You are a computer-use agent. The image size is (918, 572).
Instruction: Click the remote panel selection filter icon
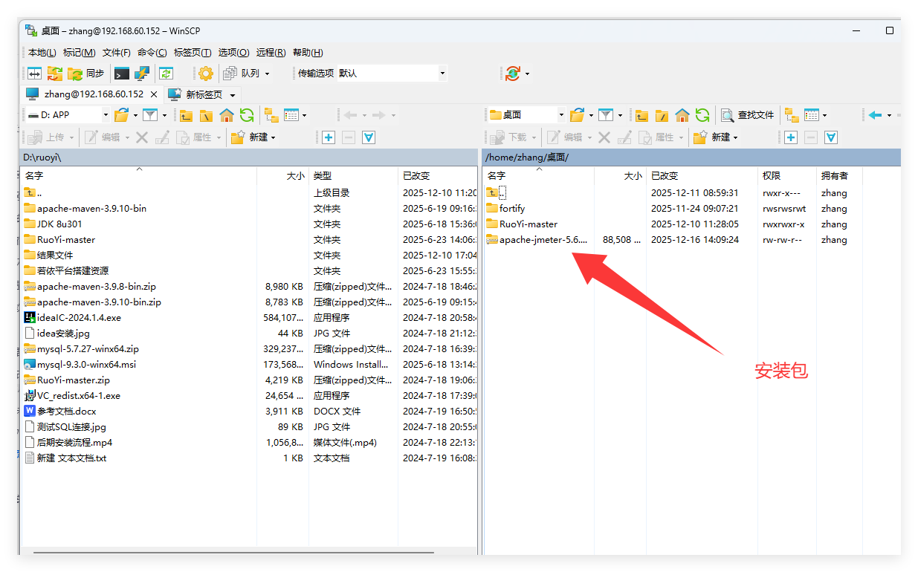point(831,137)
